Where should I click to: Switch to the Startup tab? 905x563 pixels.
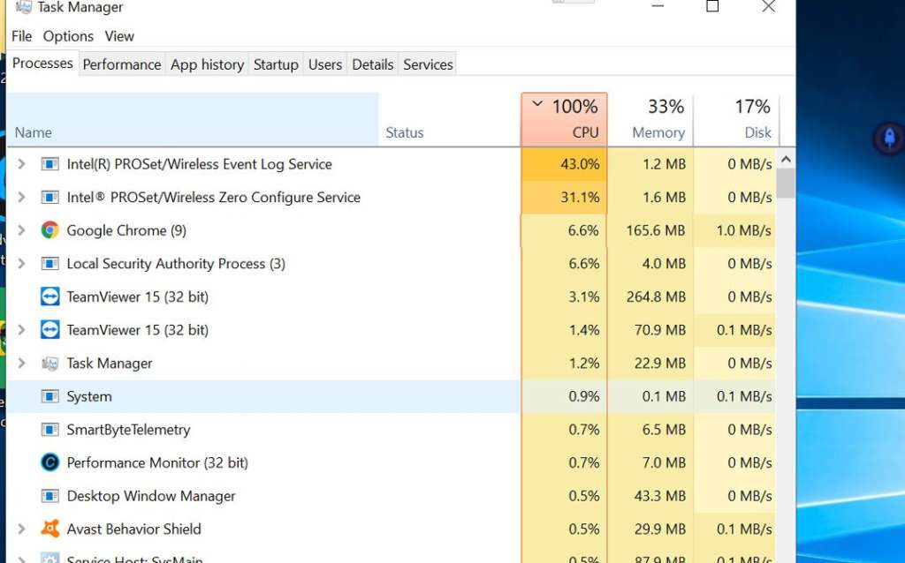coord(276,64)
